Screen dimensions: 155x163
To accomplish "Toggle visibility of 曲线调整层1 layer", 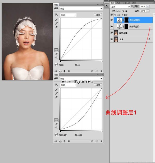I will 112,26.
